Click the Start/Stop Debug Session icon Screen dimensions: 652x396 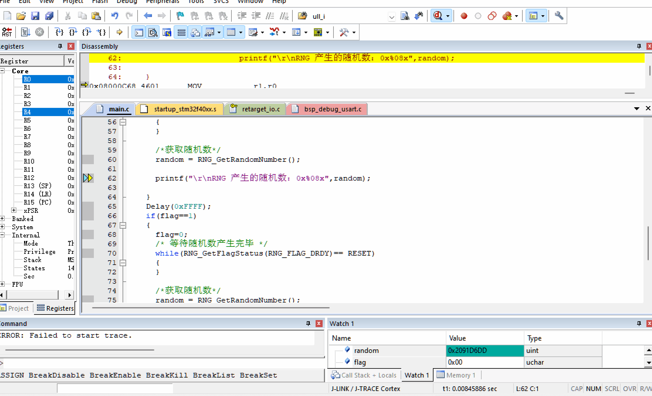[438, 16]
